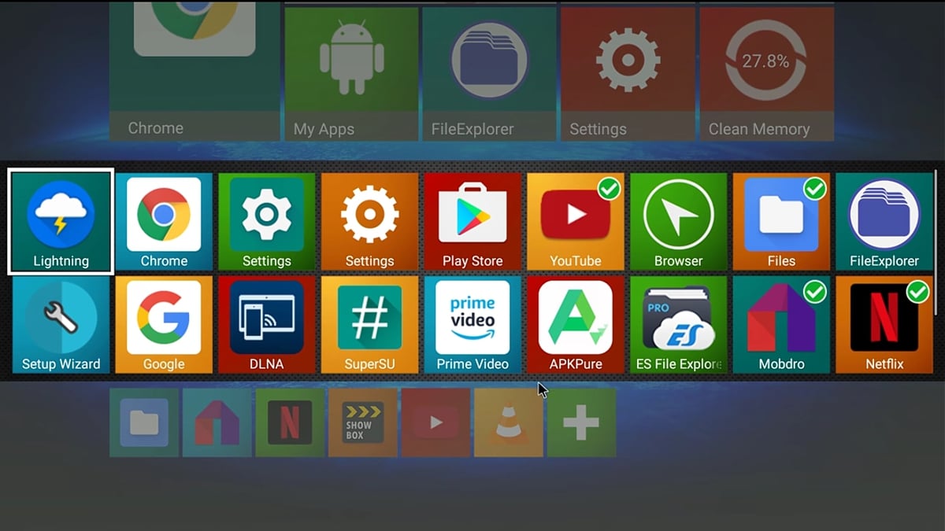Viewport: 945px width, 531px height.
Task: Launch Chrome in the app grid
Action: [164, 222]
